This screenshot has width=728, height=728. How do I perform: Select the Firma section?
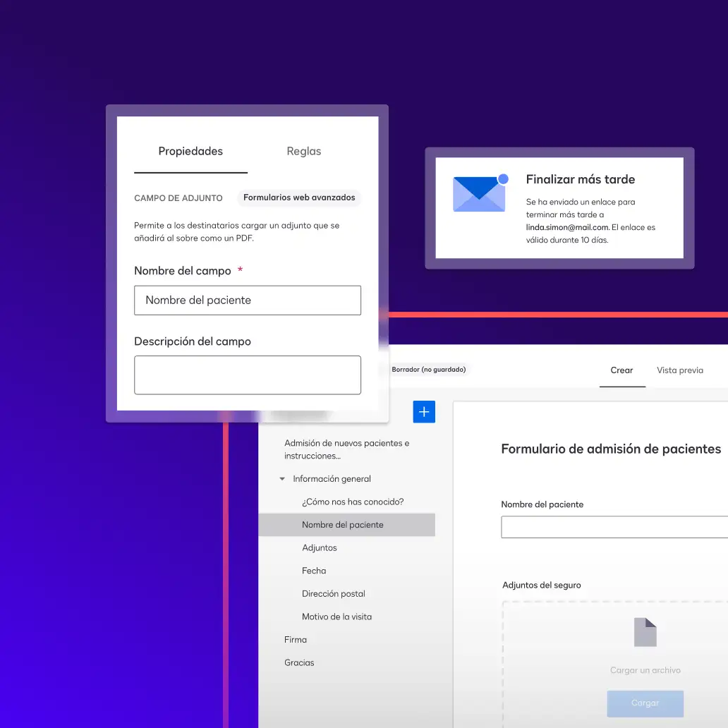[295, 639]
